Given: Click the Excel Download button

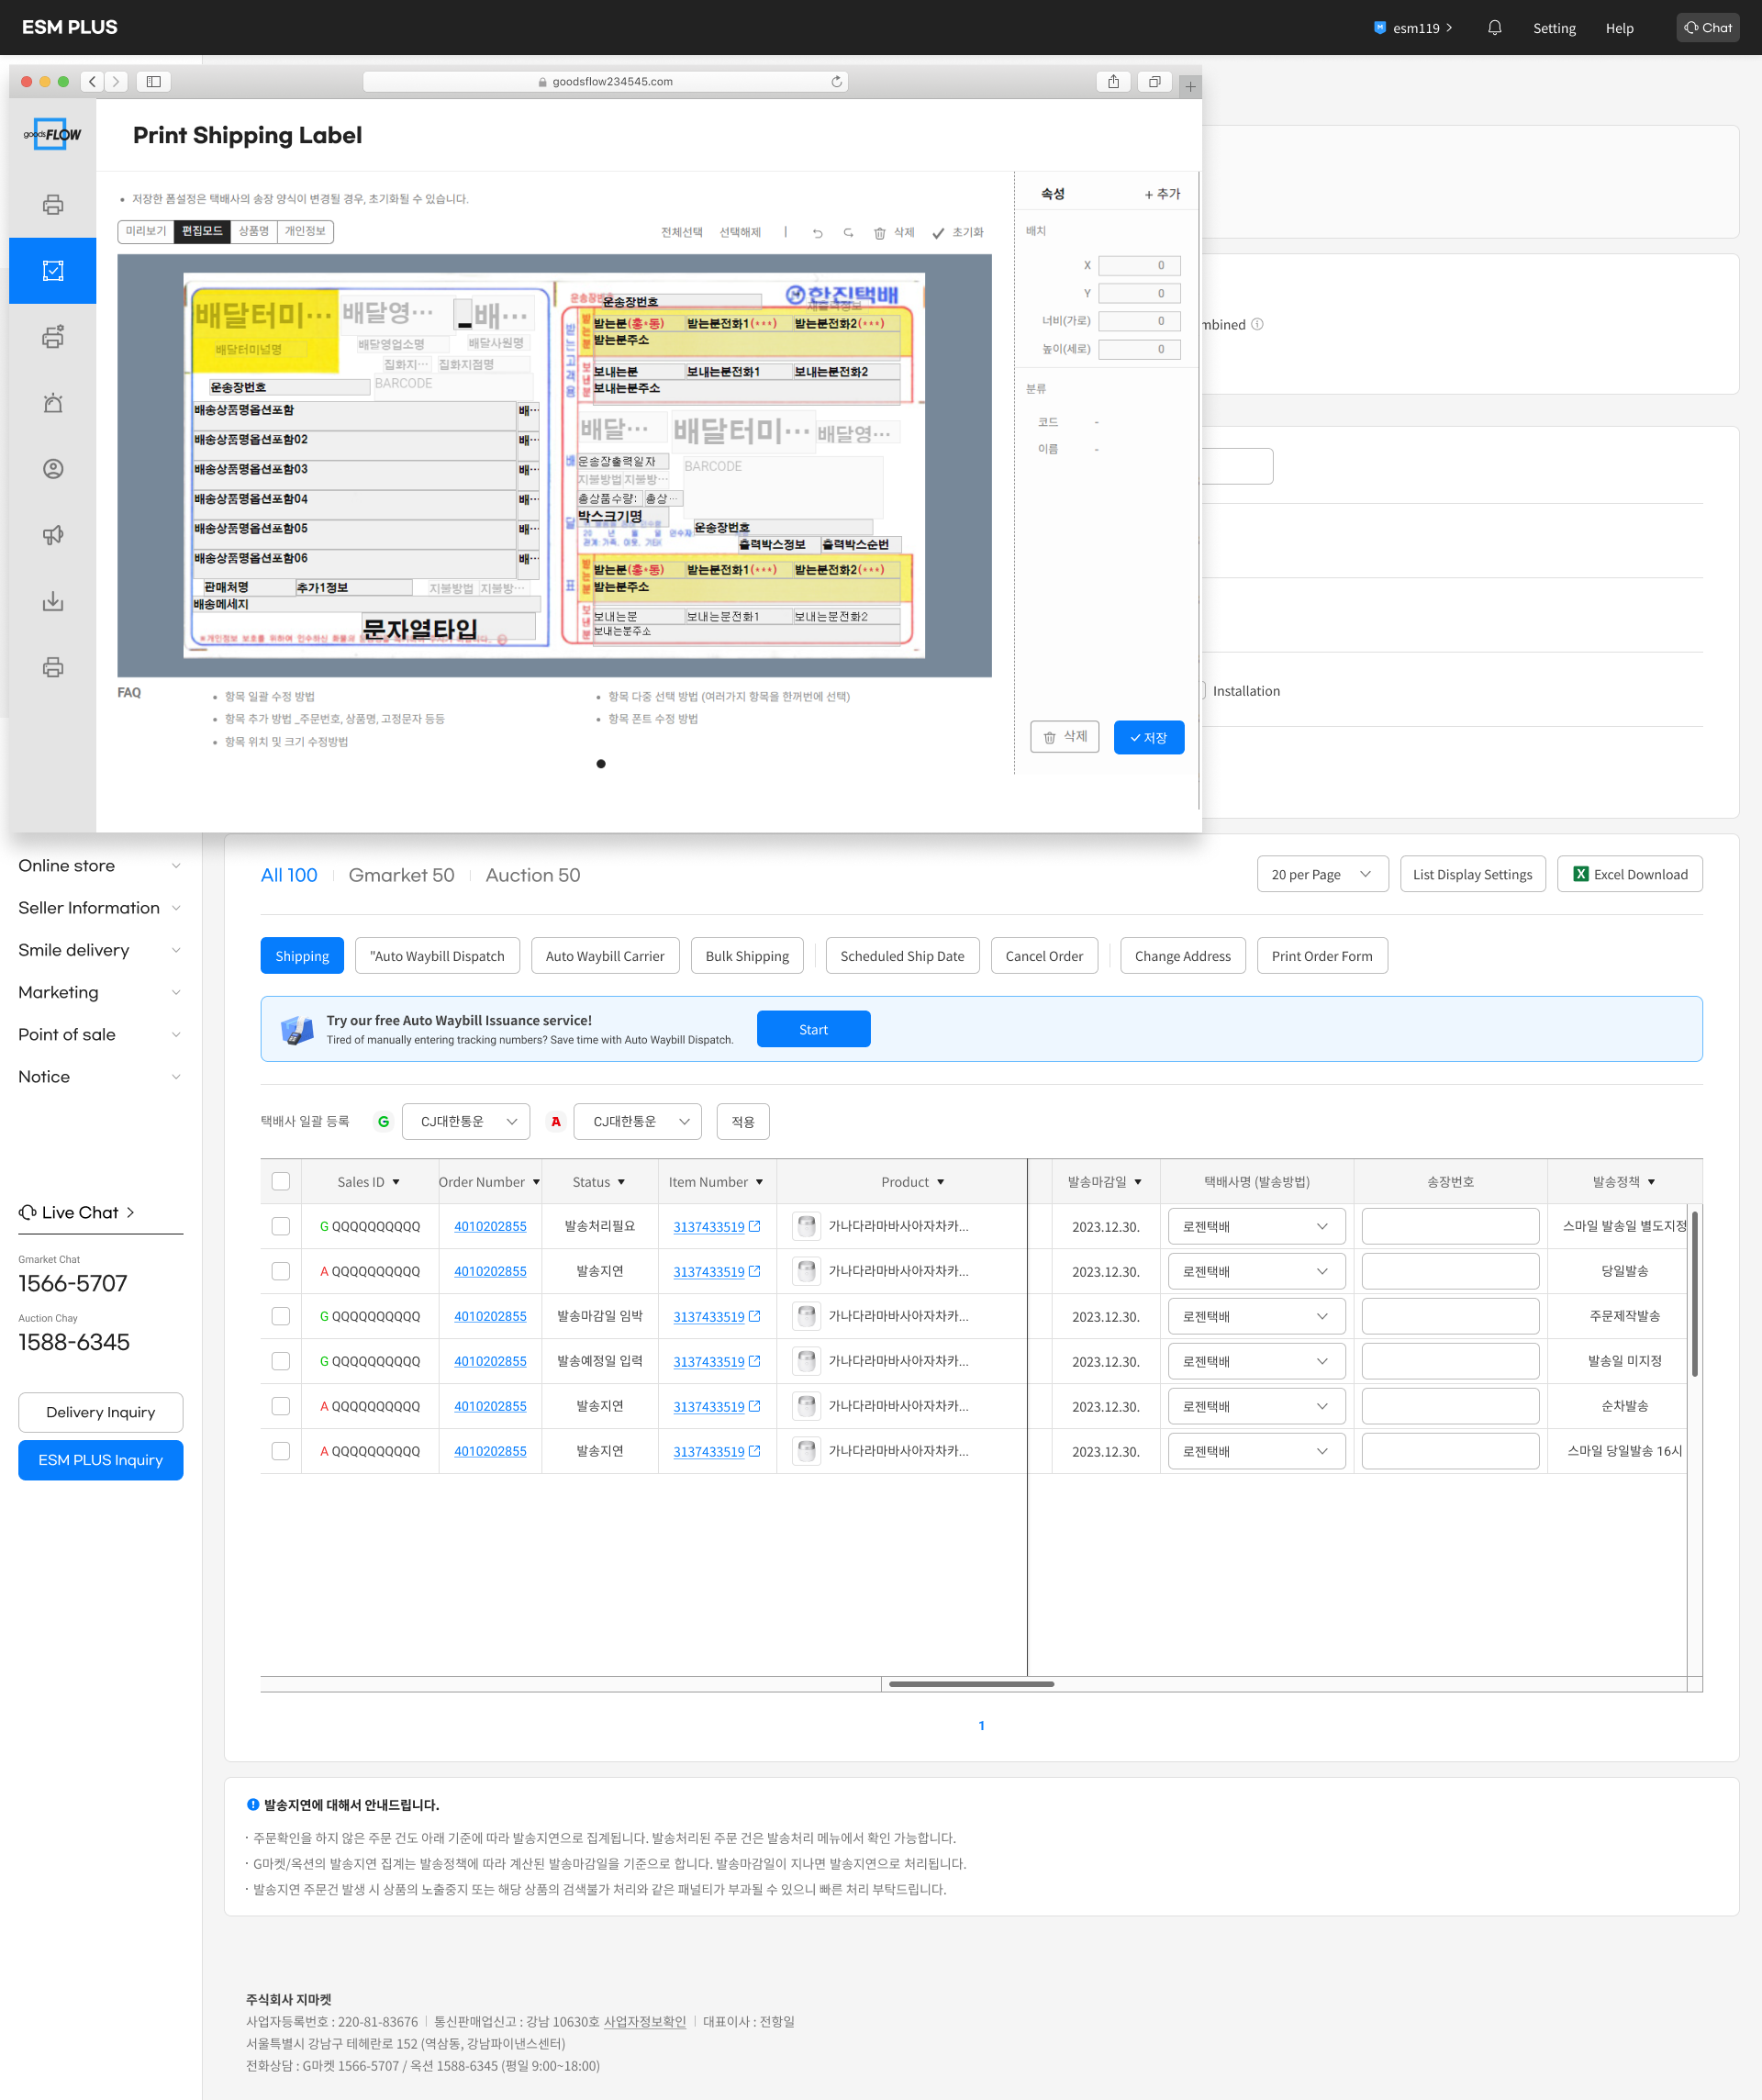Looking at the screenshot, I should point(1629,874).
